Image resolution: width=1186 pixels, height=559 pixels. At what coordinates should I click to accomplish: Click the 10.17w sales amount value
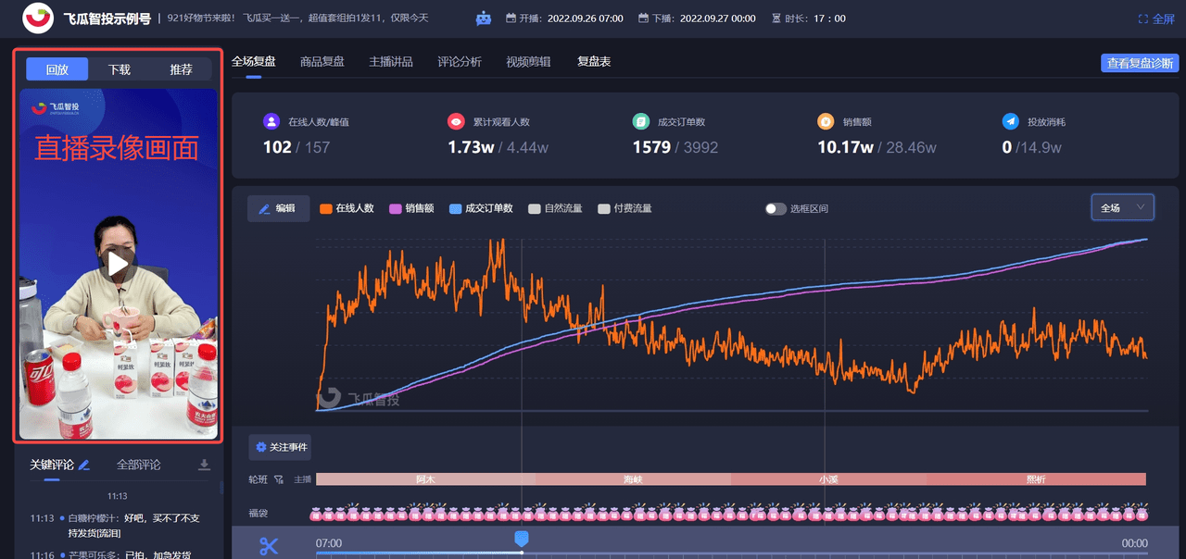point(845,147)
